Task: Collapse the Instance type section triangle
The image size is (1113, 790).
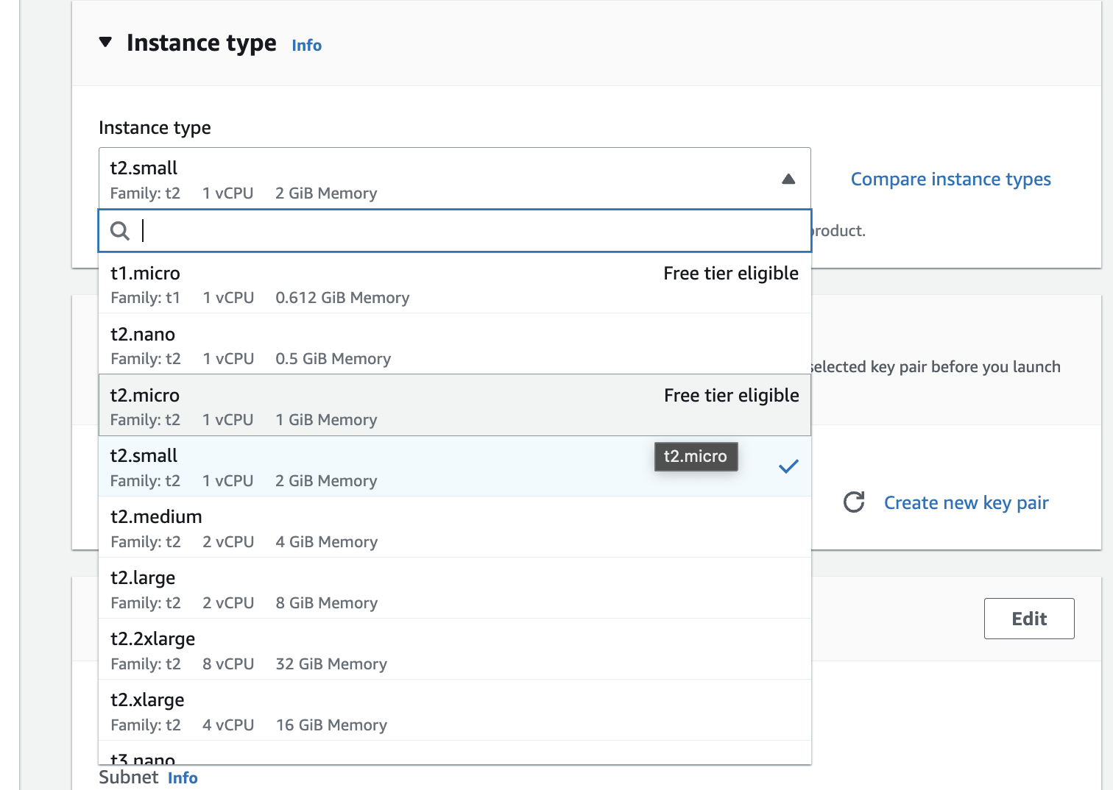Action: click(x=106, y=43)
